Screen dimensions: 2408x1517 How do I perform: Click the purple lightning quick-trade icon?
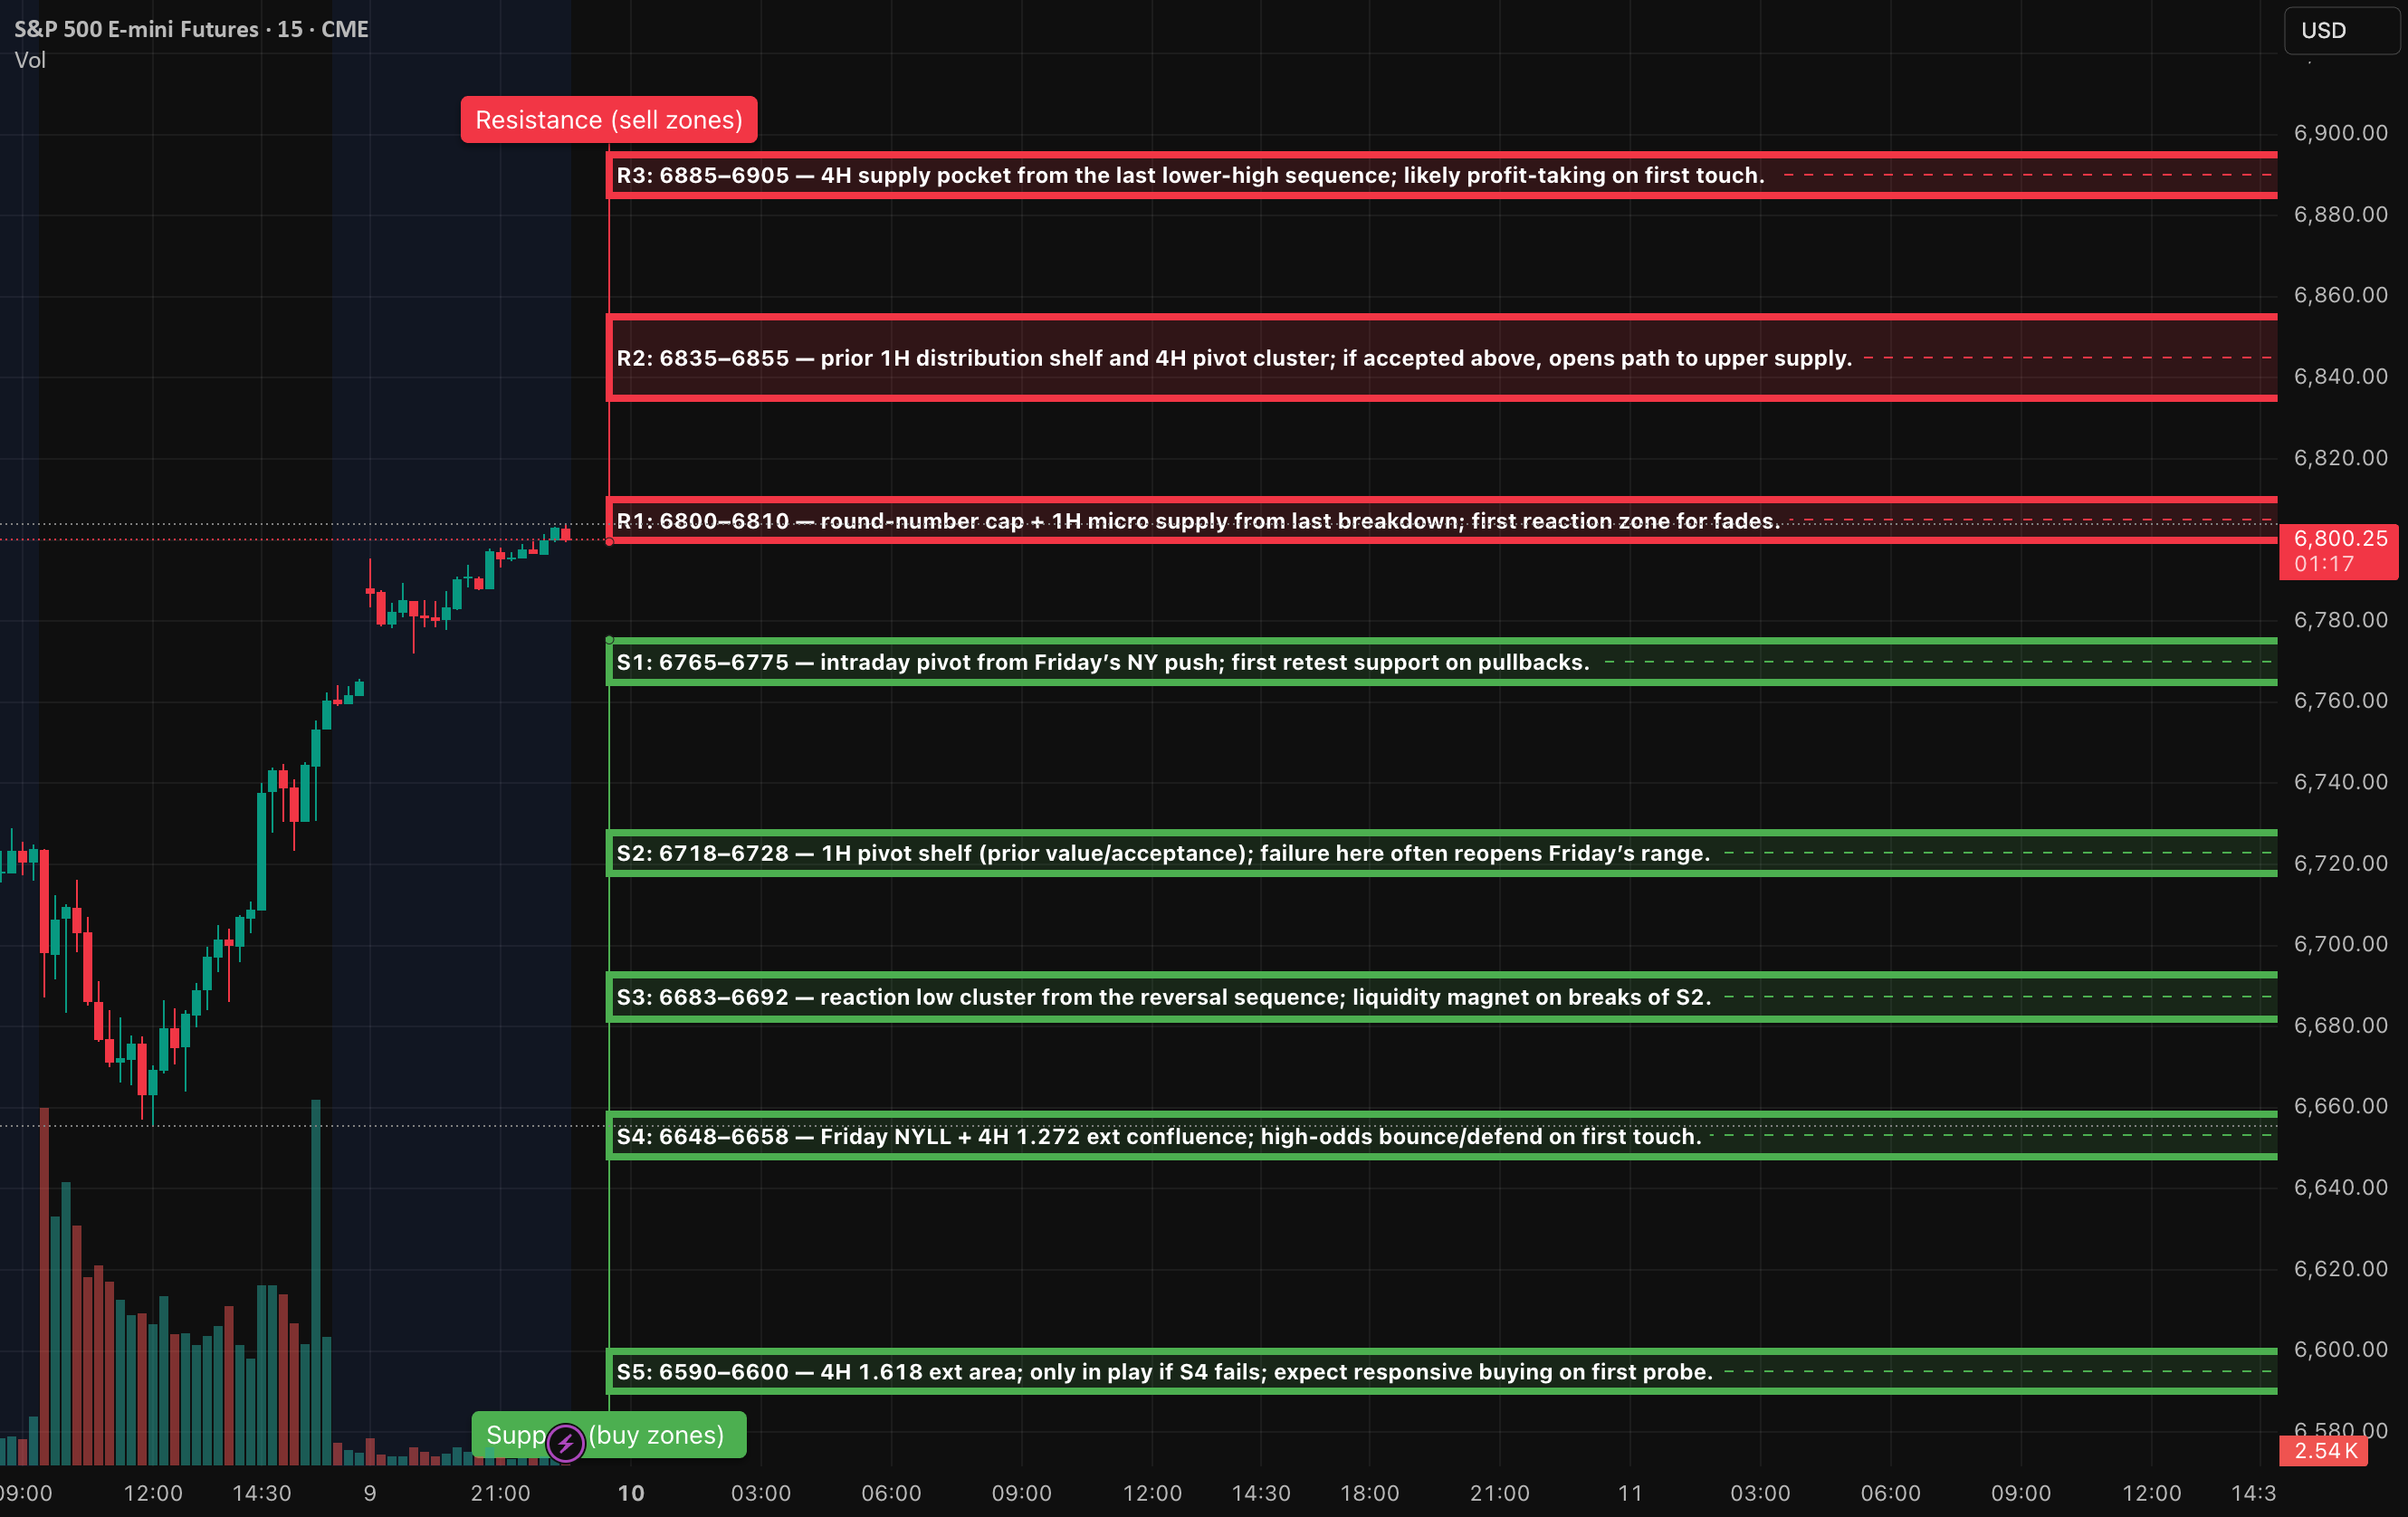coord(566,1444)
